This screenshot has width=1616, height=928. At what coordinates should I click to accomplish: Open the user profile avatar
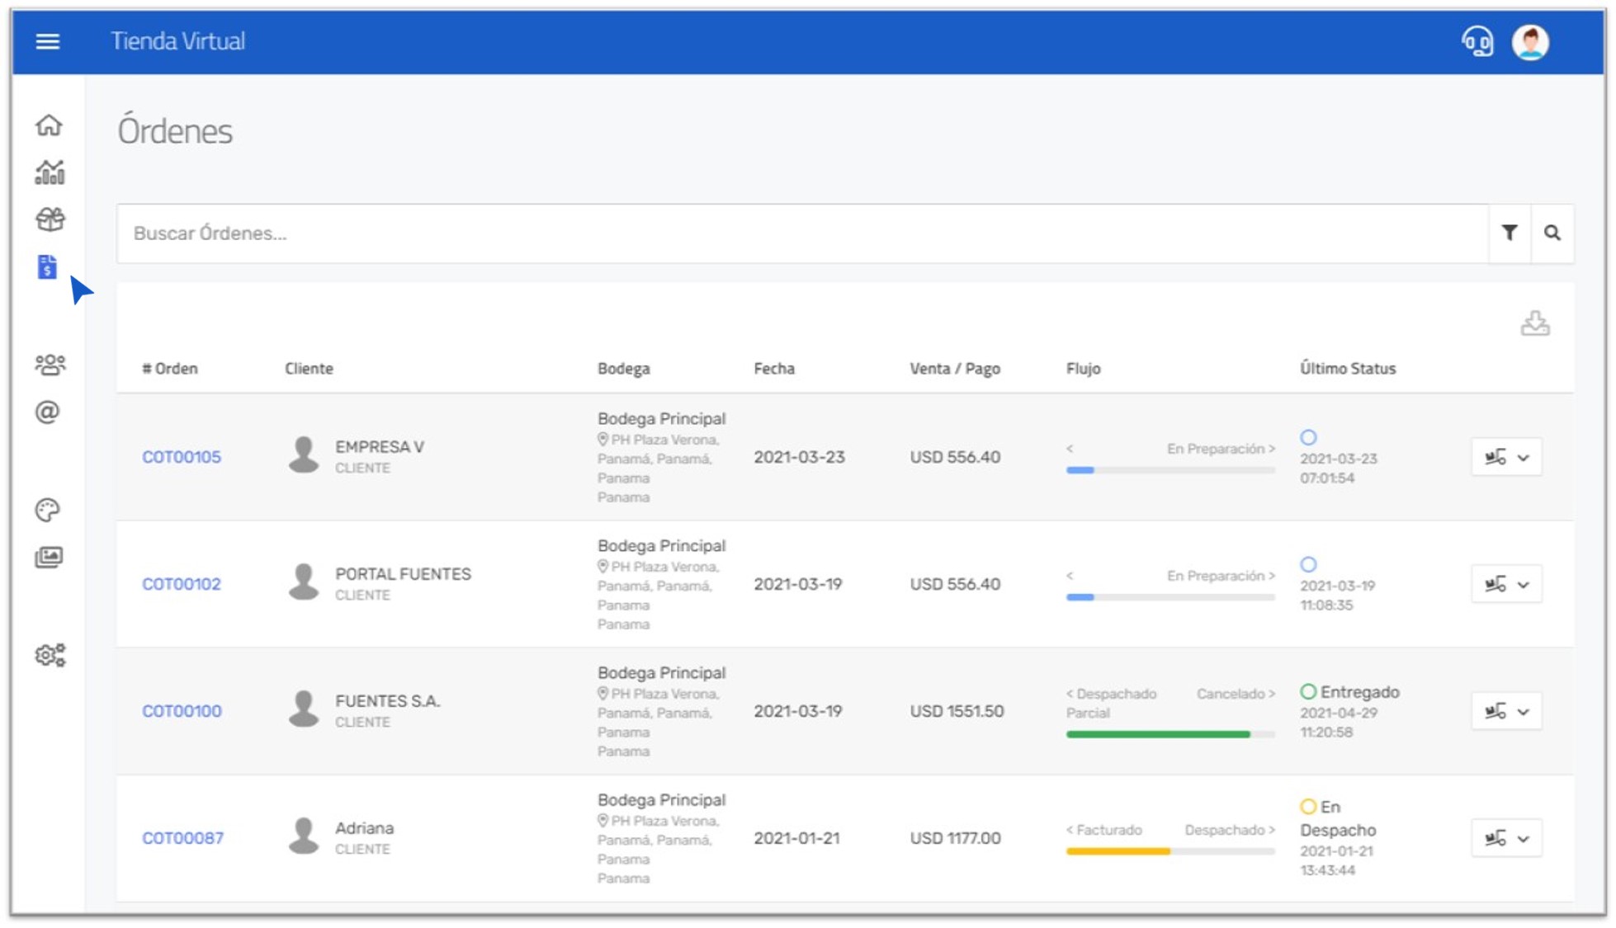click(x=1530, y=42)
